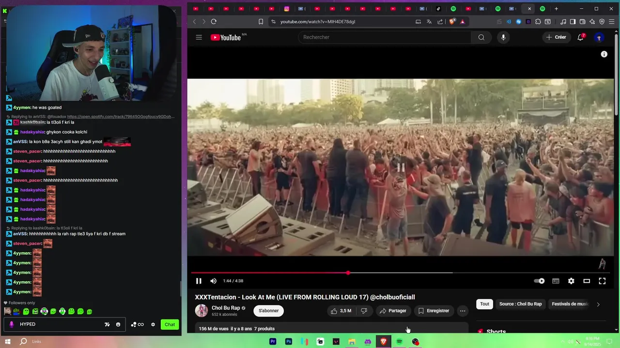Image resolution: width=620 pixels, height=348 pixels.
Task: Open the translate page icon in address bar
Action: coord(429,22)
